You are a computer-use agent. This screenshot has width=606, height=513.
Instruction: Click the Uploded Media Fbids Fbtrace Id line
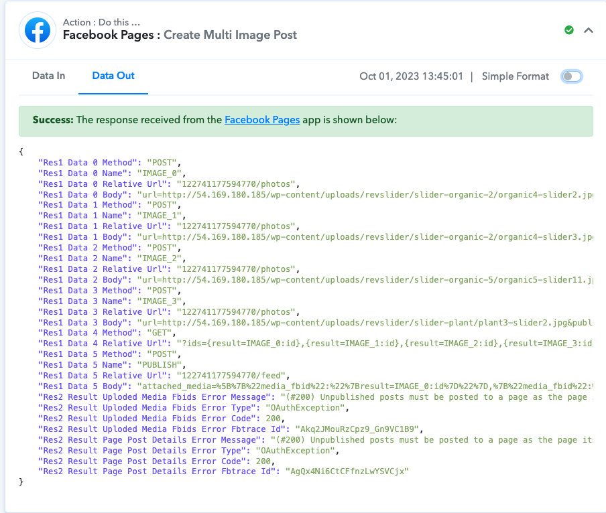[x=231, y=429]
